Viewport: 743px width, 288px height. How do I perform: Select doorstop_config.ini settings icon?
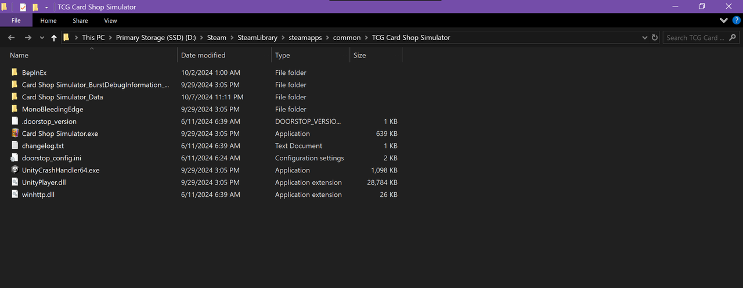pyautogui.click(x=15, y=158)
